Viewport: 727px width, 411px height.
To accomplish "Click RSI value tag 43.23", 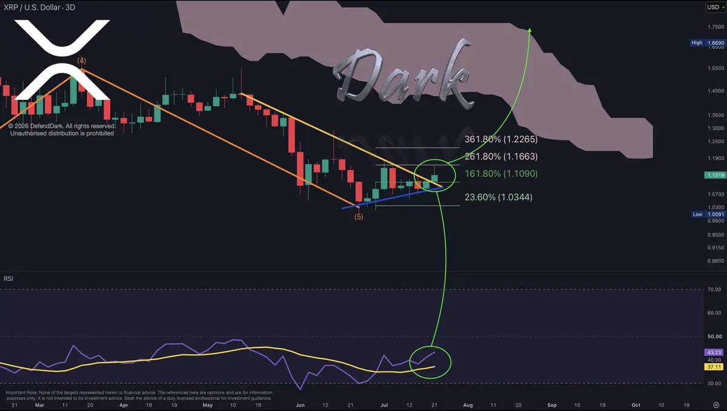I will click(713, 352).
